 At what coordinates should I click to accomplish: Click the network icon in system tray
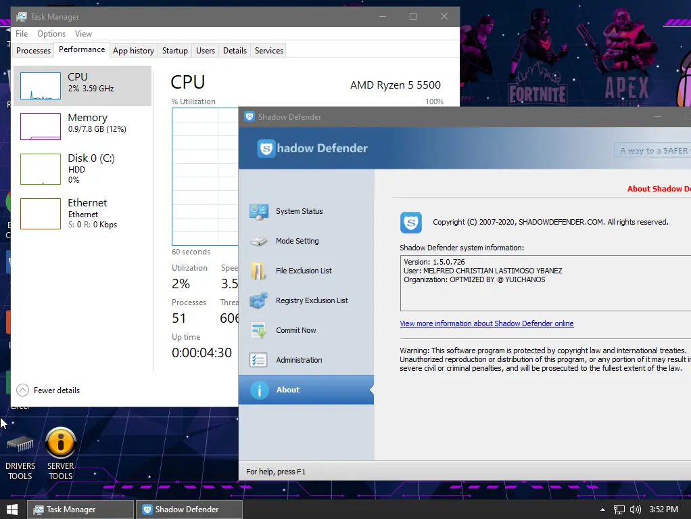click(x=619, y=510)
